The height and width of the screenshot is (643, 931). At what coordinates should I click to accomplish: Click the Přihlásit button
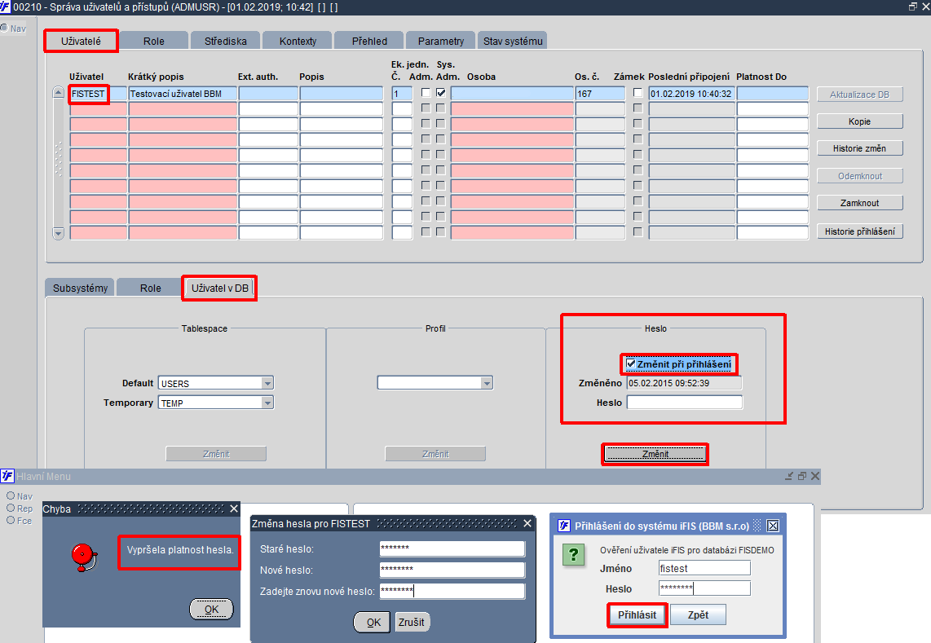tap(637, 615)
